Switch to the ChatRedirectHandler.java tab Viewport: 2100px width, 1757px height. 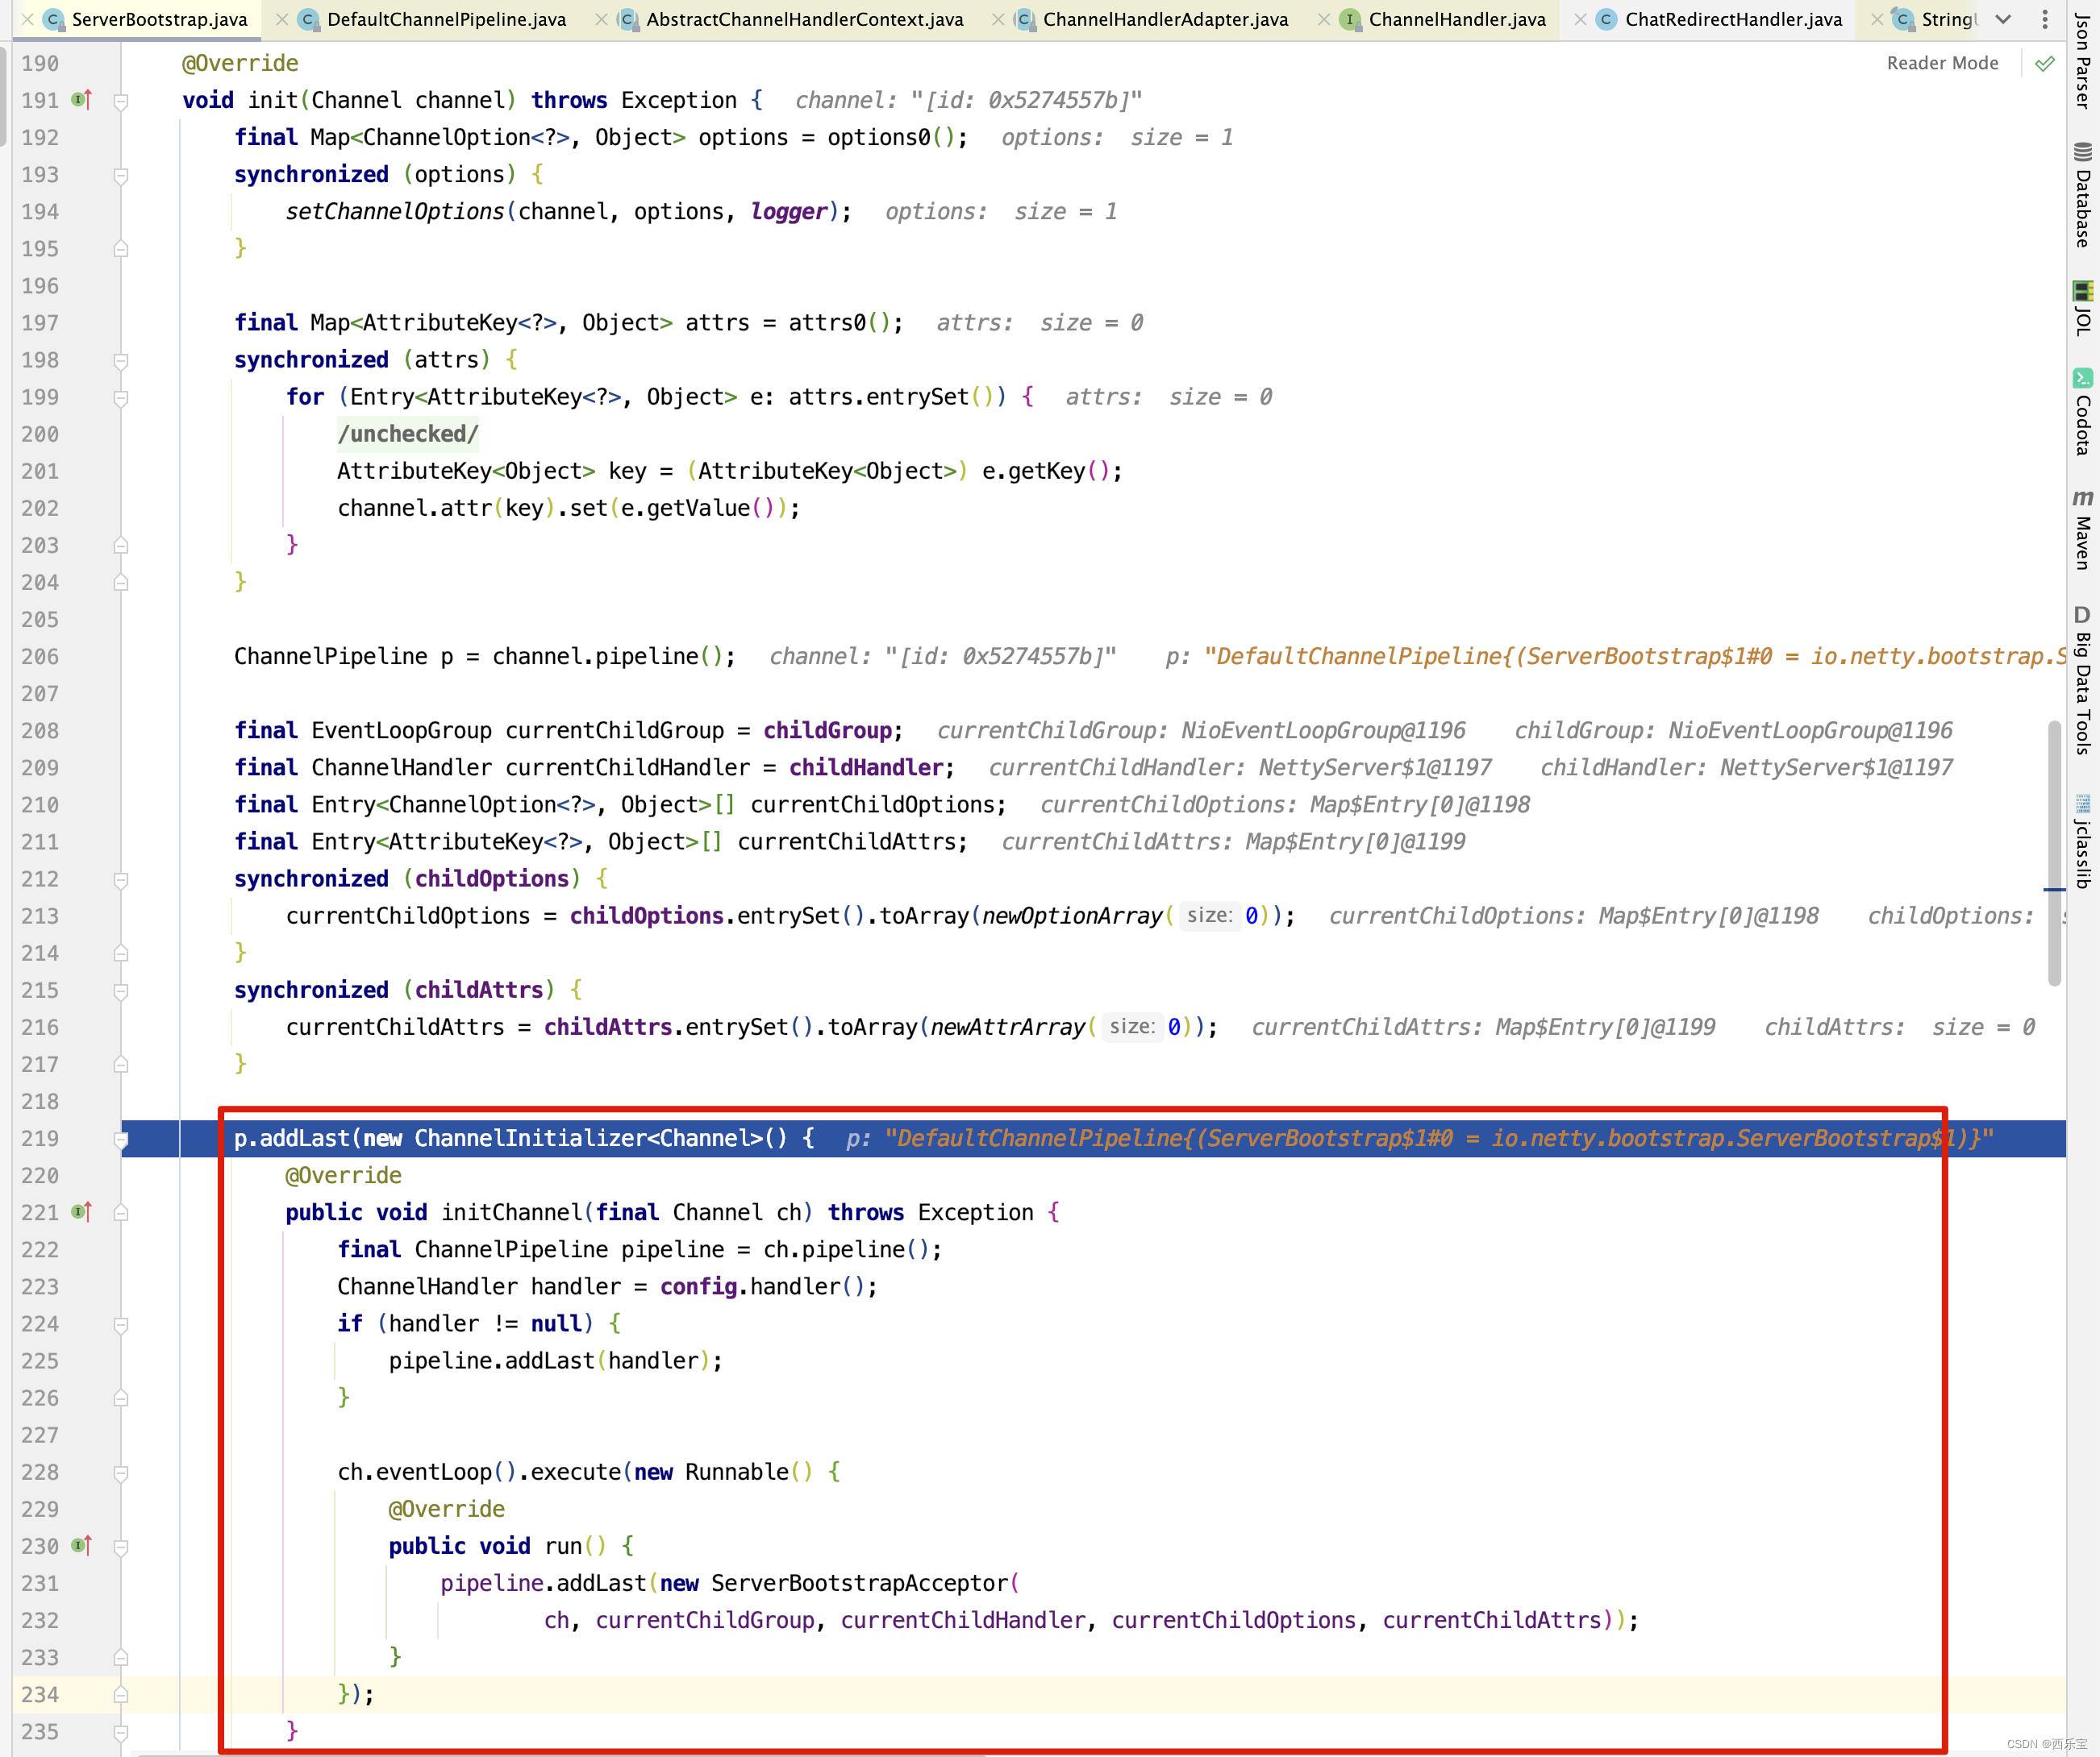pos(1732,19)
